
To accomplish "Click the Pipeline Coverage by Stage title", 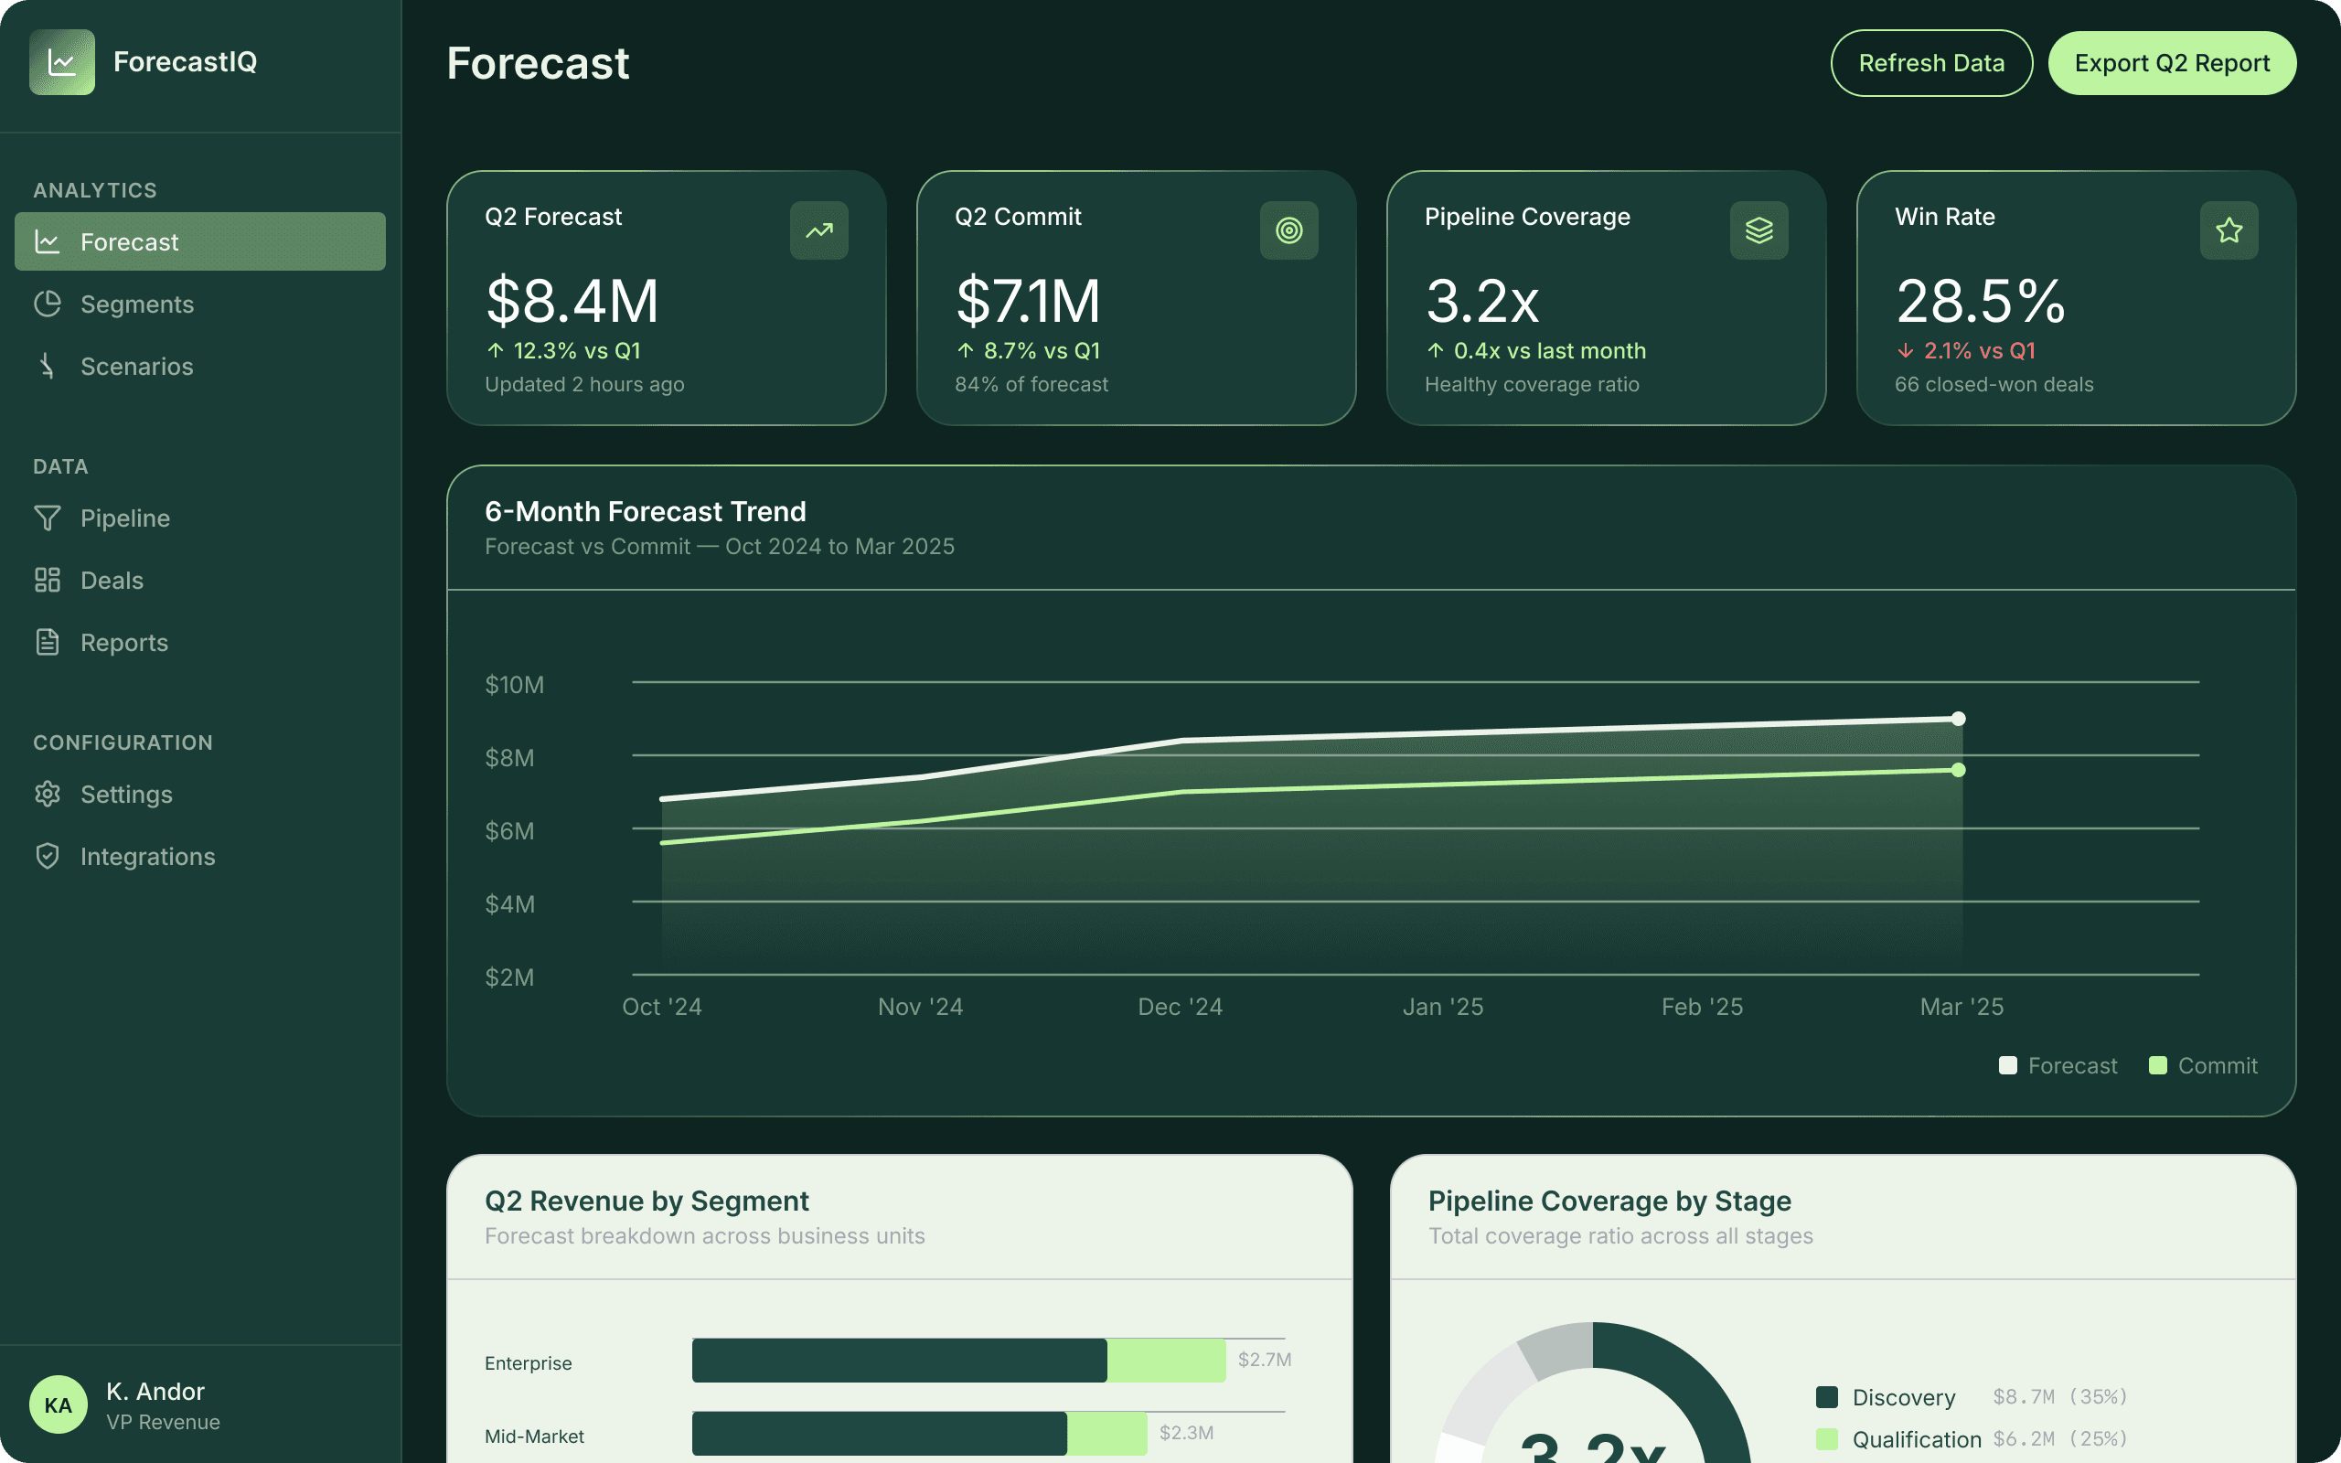I will pyautogui.click(x=1609, y=1201).
